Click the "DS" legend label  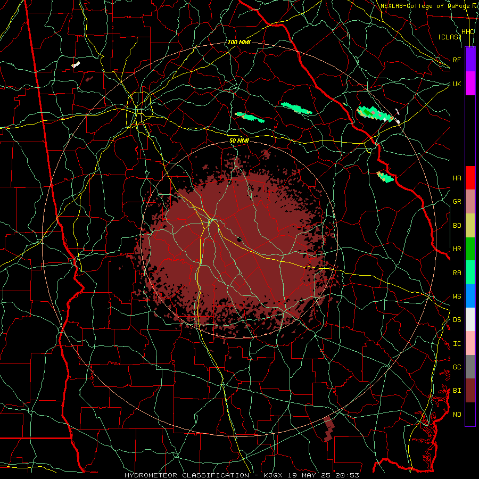tap(457, 320)
